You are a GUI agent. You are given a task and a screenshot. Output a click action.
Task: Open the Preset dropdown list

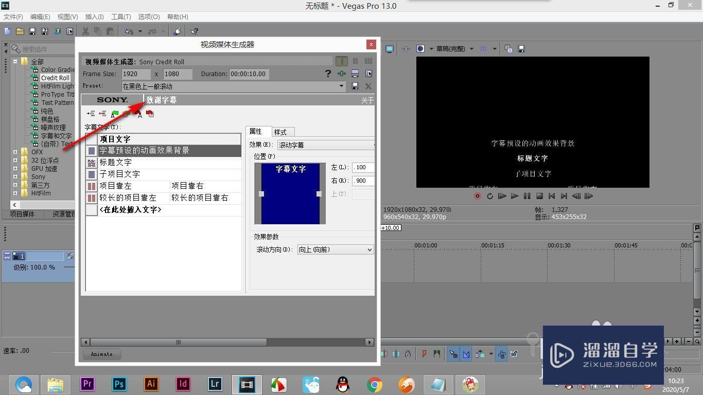click(341, 86)
